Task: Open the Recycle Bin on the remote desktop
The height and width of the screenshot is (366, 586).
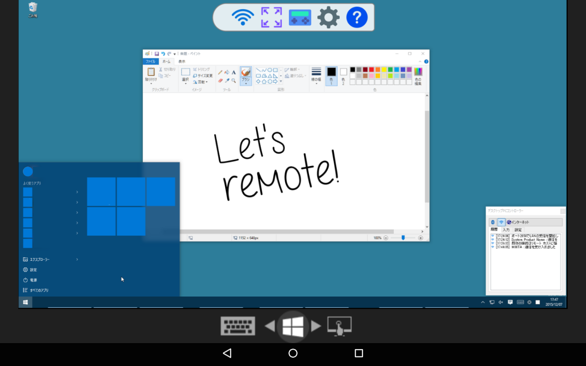Action: 33,10
